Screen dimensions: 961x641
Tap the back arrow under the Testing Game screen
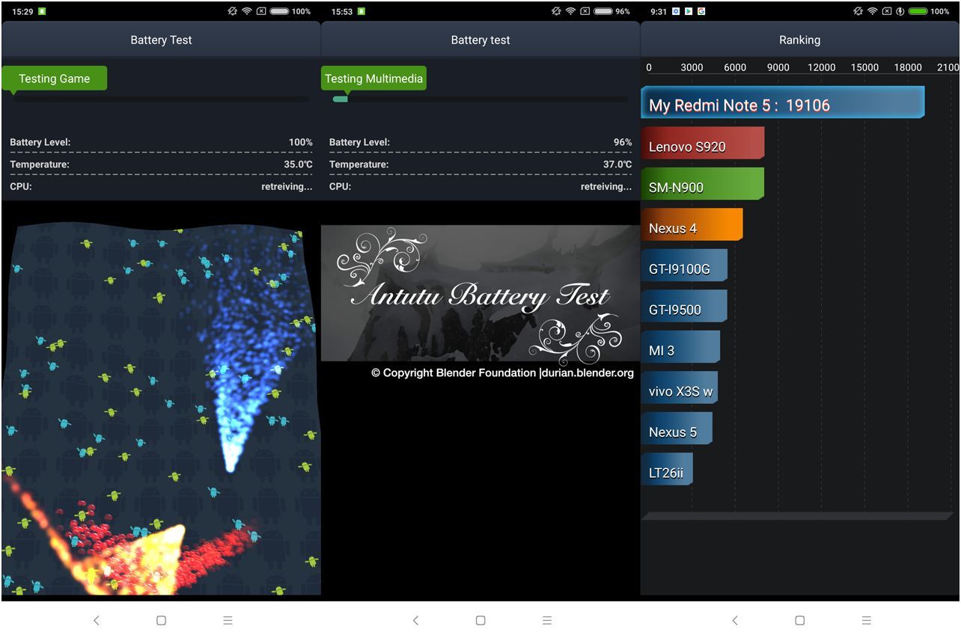(96, 620)
